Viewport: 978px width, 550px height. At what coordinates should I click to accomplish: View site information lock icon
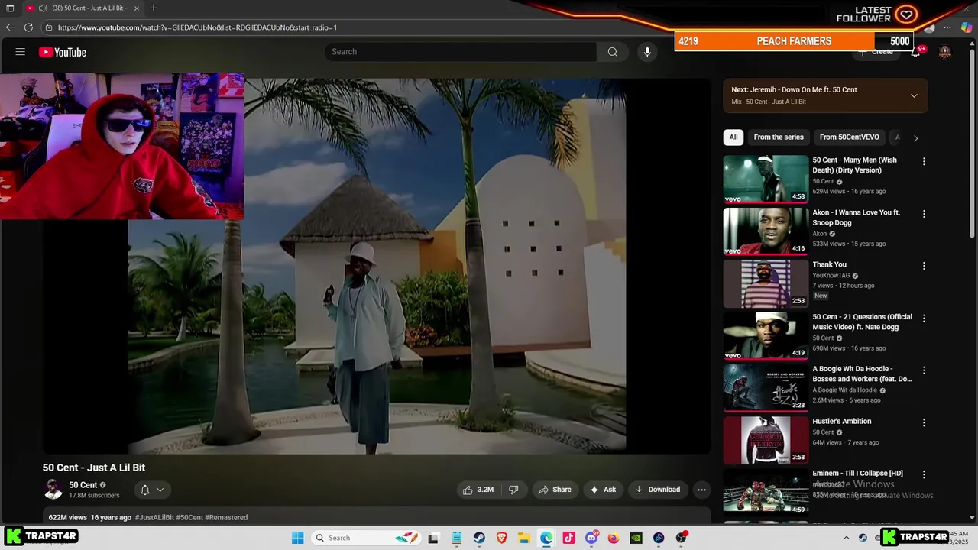49,27
